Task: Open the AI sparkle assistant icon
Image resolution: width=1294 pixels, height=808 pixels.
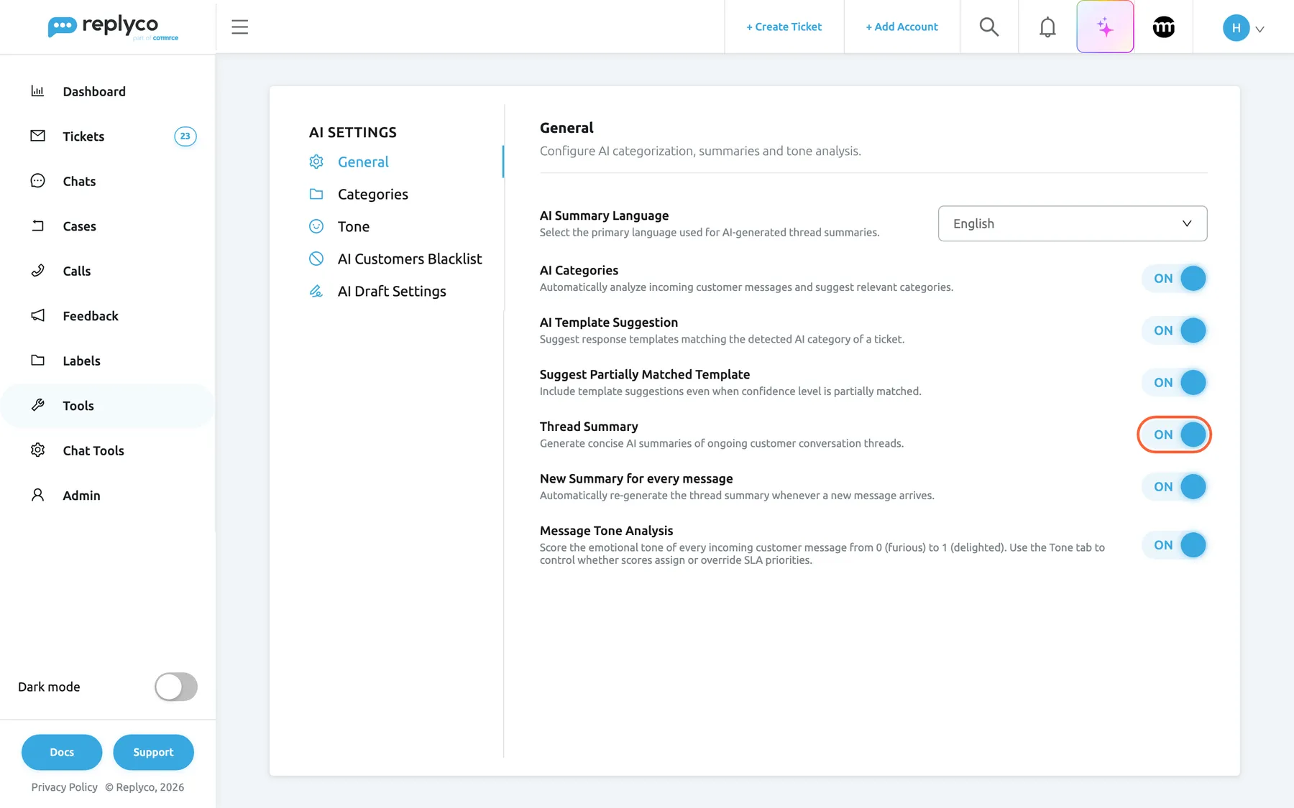Action: [1105, 27]
